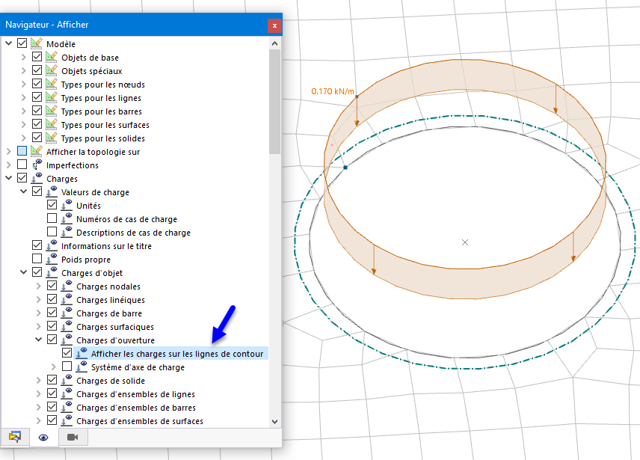This screenshot has width=640, height=460.
Task: Click the Types pour les nœuds icon
Action: pos(52,84)
